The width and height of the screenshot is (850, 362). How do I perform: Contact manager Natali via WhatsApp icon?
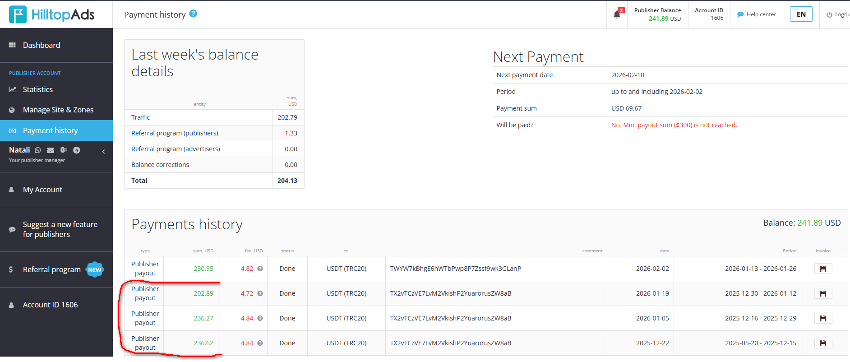tap(38, 150)
